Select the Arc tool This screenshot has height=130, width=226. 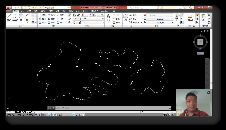click(x=27, y=17)
